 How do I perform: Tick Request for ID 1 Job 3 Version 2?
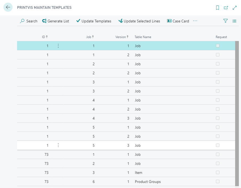(218, 91)
